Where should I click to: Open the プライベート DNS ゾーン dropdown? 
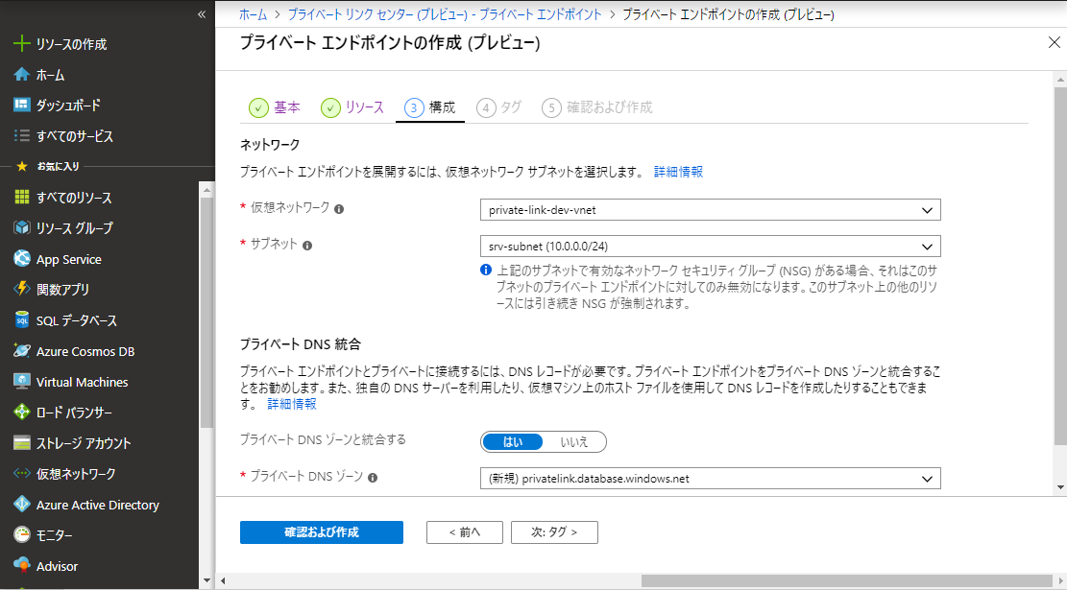pos(711,479)
